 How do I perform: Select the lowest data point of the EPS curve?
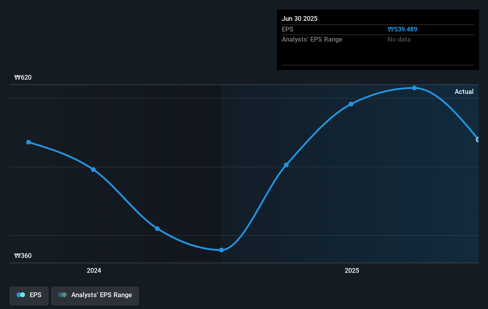click(221, 250)
